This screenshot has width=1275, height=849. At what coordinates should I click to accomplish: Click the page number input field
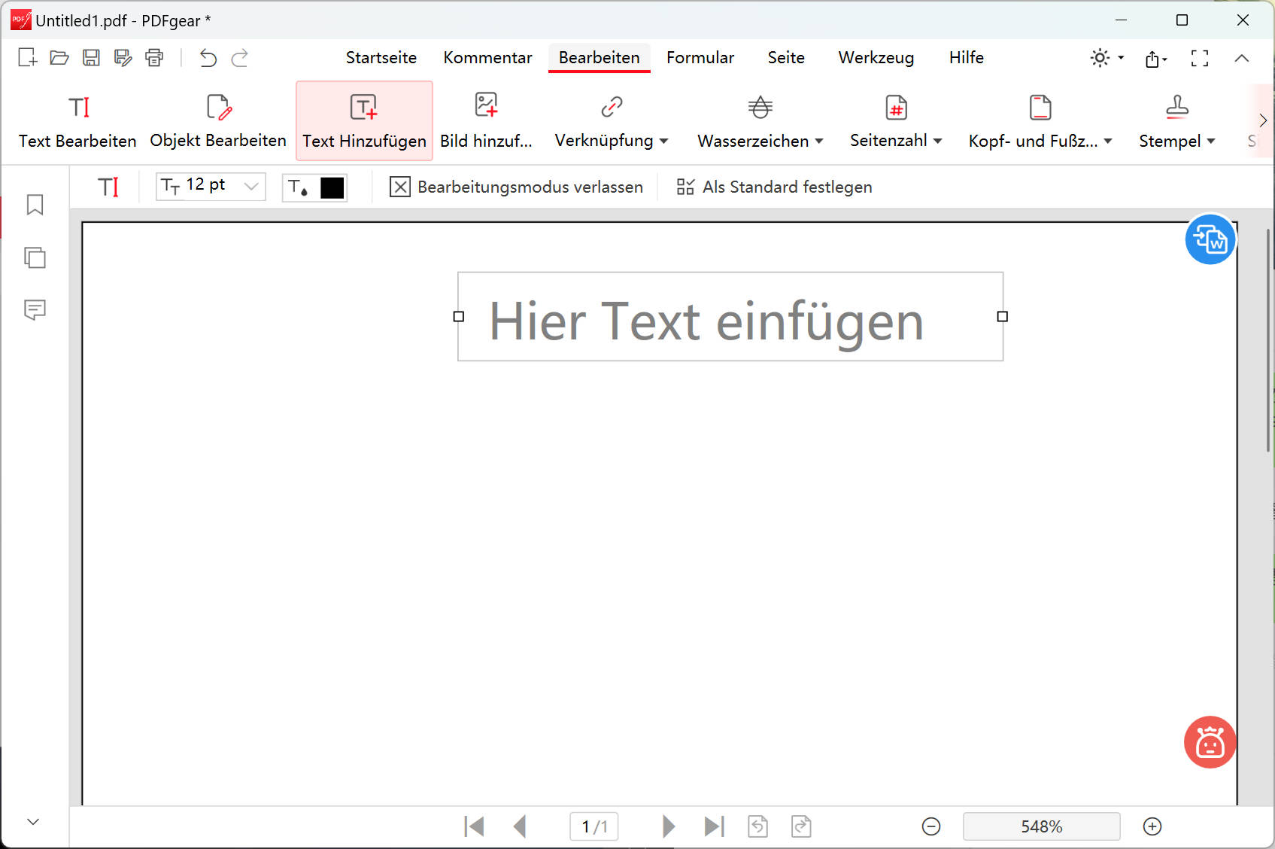[593, 826]
